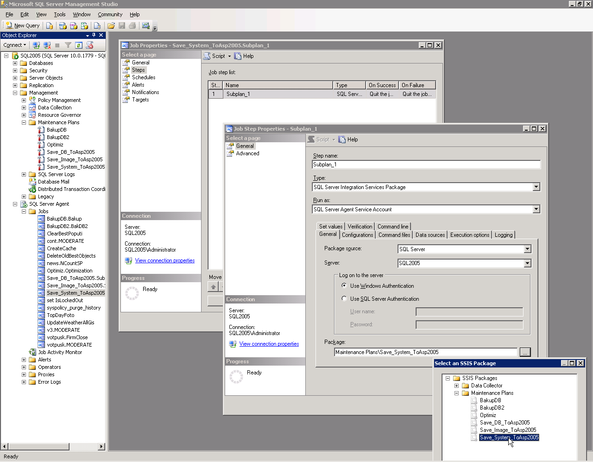Image resolution: width=593 pixels, height=462 pixels.
Task: Click View connection properties in Job Properties
Action: pos(165,260)
